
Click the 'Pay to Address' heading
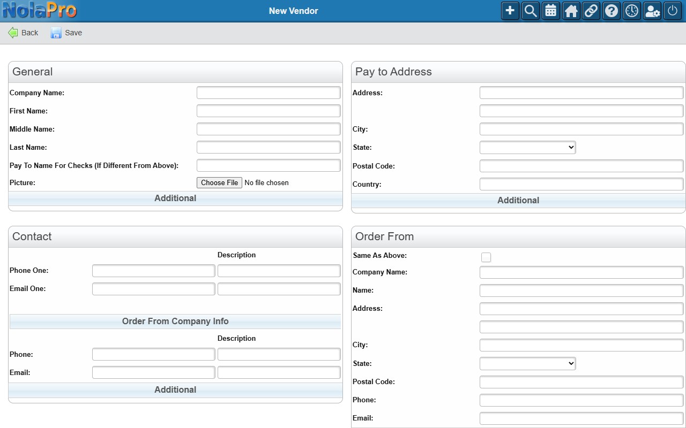pos(393,72)
